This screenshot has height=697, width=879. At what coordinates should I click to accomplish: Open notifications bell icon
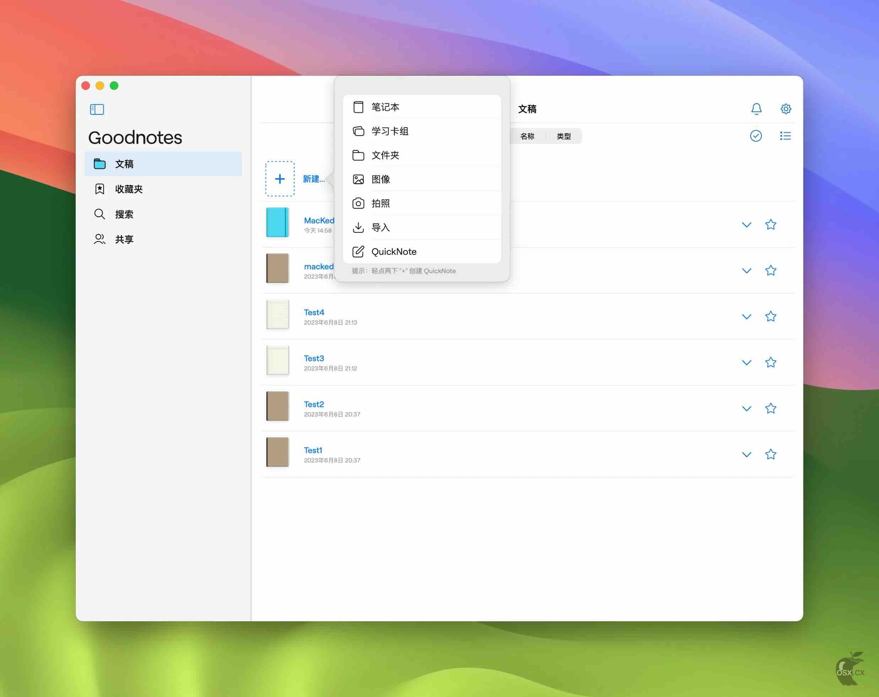[x=756, y=109]
